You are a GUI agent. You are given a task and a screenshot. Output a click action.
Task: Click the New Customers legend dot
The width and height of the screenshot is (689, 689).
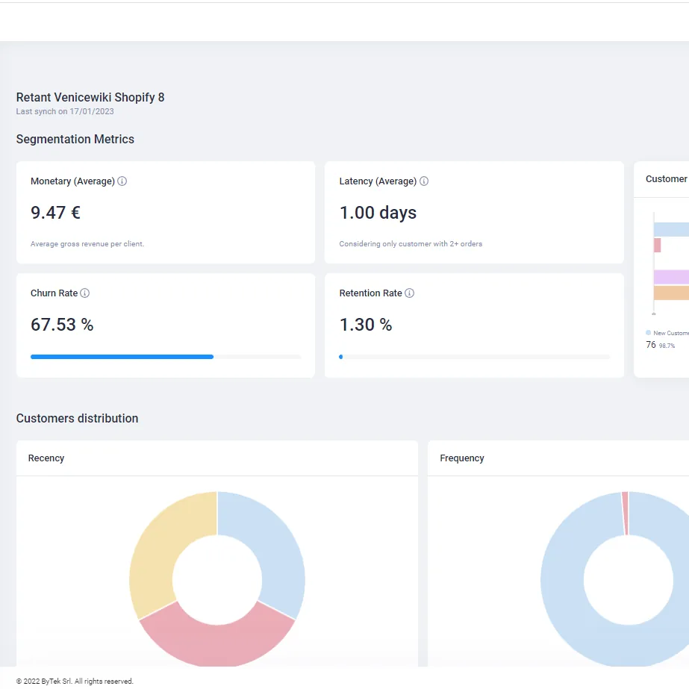[648, 333]
